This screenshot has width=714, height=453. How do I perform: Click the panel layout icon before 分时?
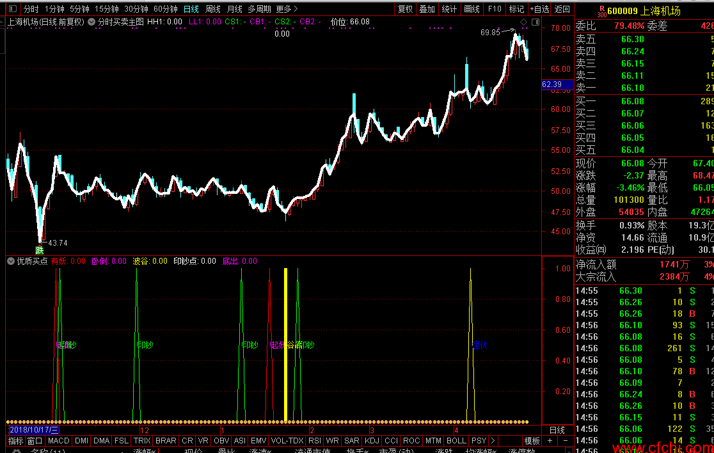(x=13, y=9)
